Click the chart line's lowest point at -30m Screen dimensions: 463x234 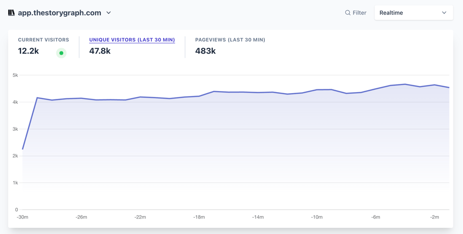23,149
